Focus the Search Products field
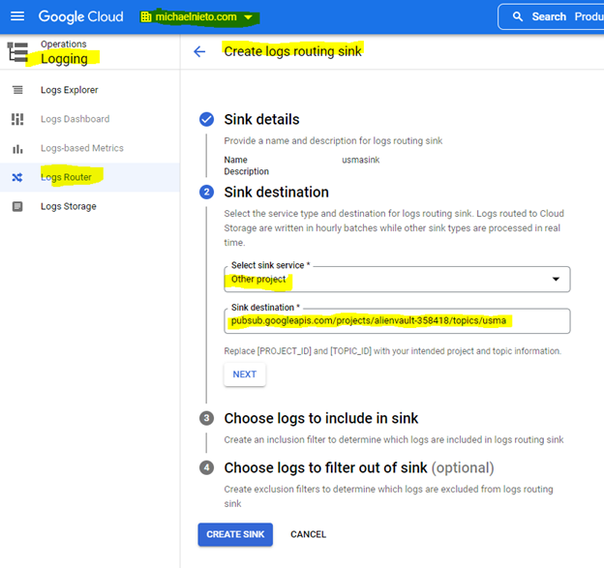 551,16
